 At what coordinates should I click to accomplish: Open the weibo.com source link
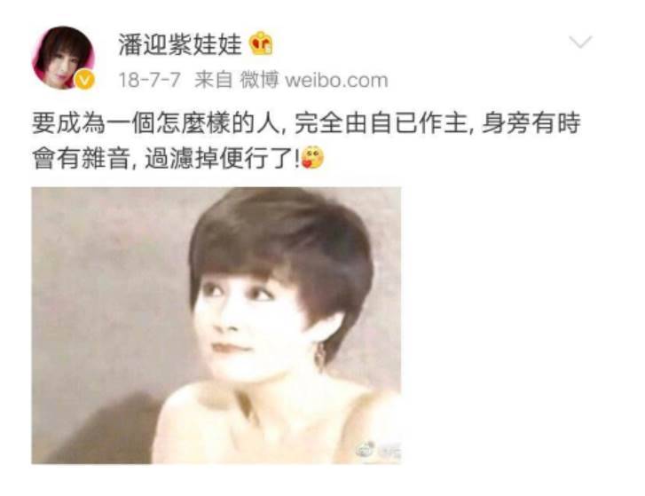[336, 80]
